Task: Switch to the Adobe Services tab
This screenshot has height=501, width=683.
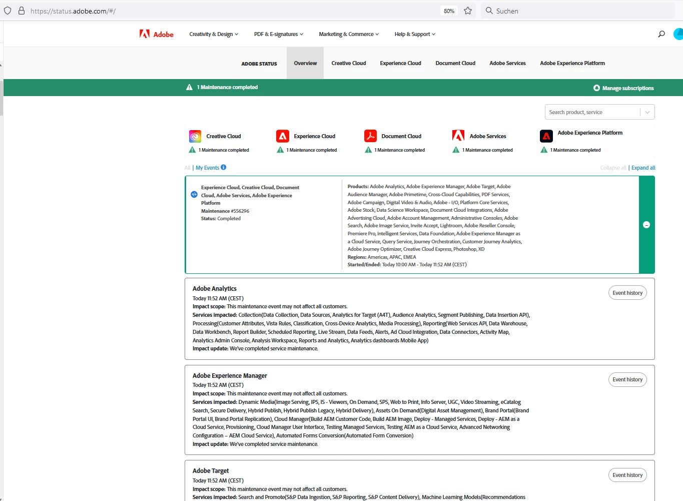Action: 507,63
